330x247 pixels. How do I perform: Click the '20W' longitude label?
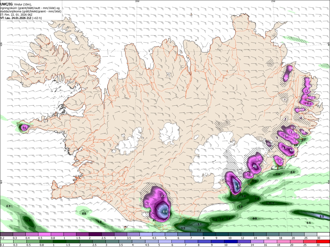[x=137, y=1]
